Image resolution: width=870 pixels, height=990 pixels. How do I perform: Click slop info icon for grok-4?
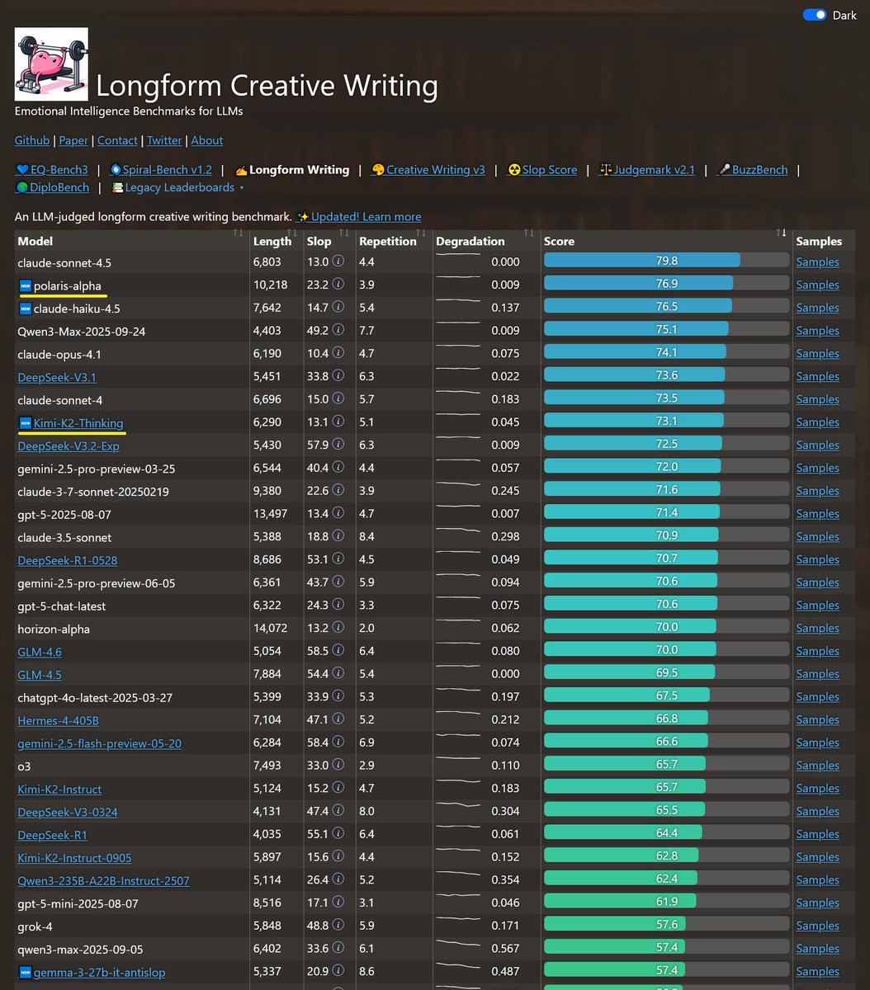pyautogui.click(x=338, y=926)
